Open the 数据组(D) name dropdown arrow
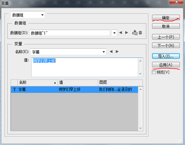This screenshot has height=145, width=185. [114, 33]
